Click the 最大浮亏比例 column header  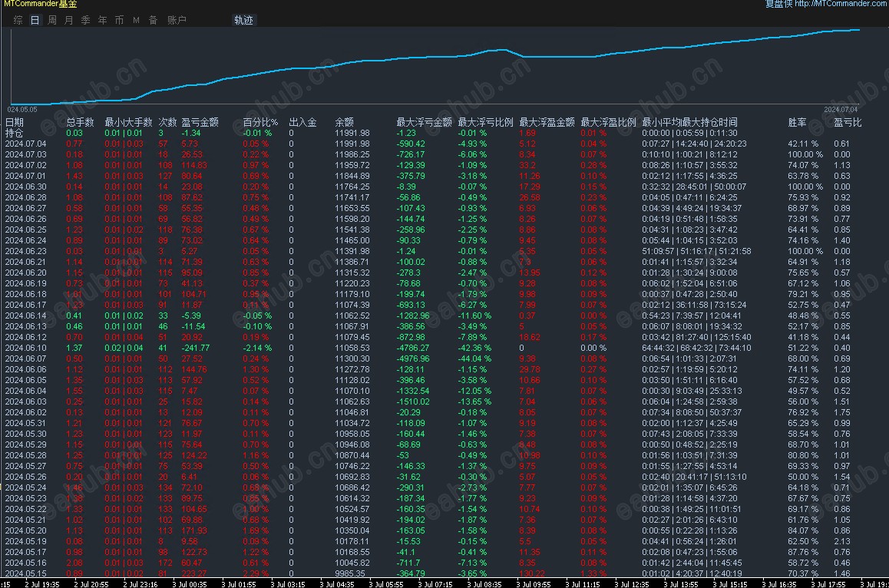coord(485,123)
